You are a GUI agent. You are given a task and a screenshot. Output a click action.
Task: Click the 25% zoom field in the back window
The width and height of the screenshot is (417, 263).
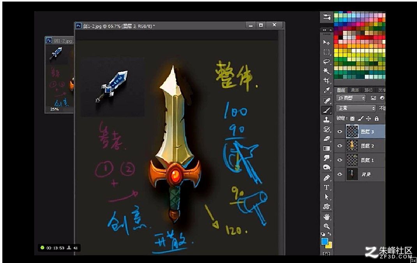[x=55, y=109]
